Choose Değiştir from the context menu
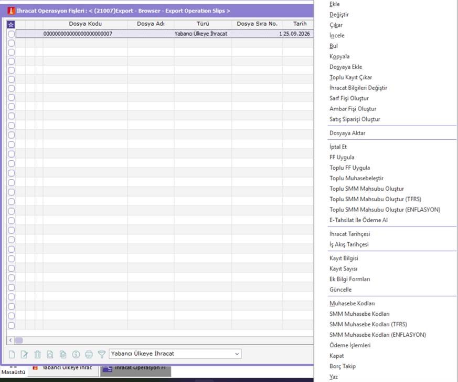Image resolution: width=458 pixels, height=382 pixels. point(339,15)
